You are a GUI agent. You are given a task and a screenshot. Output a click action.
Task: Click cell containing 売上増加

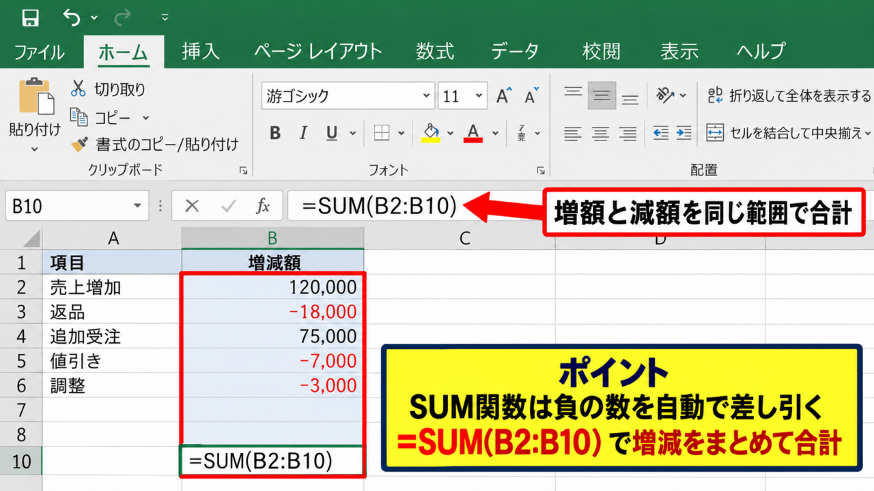pyautogui.click(x=112, y=287)
